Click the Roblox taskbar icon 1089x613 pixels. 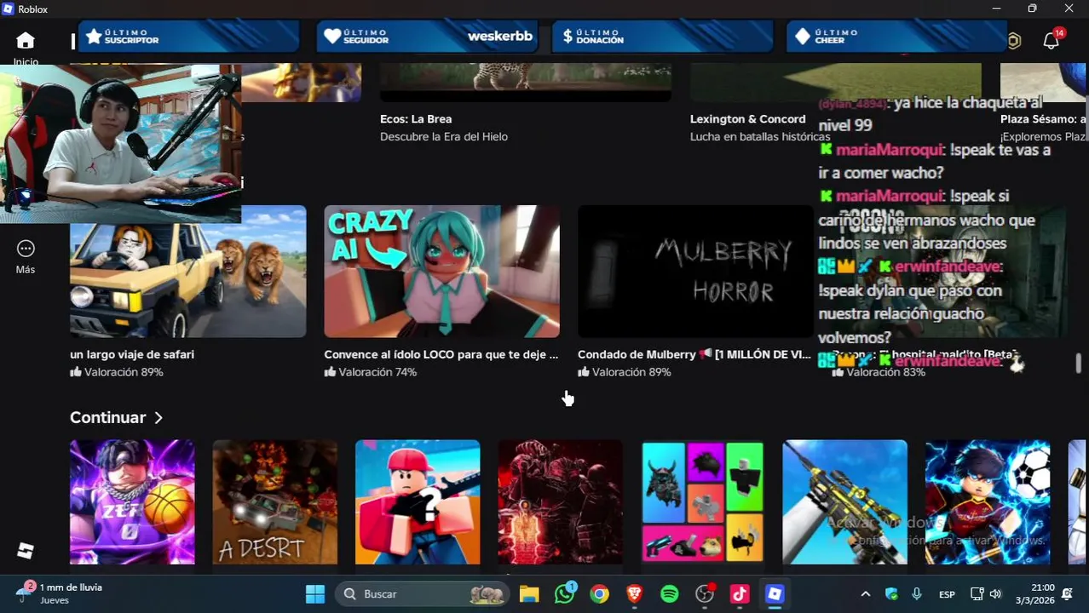click(775, 594)
